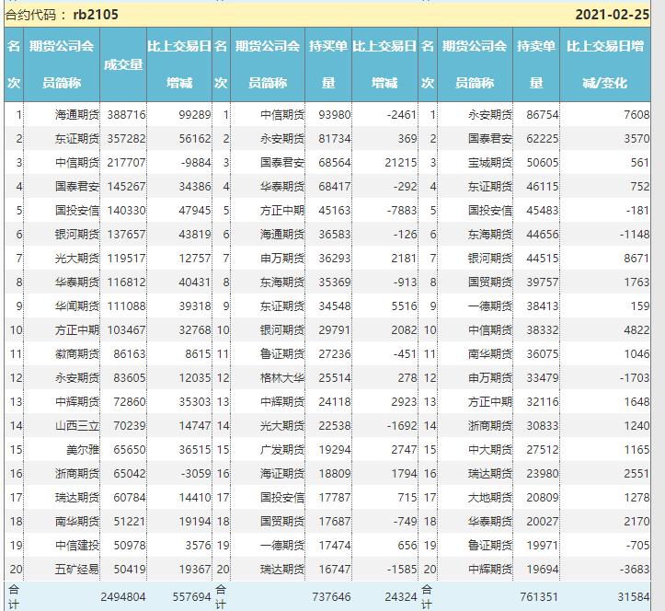
Task: Select 东海期货 with short position 44656
Action: pyautogui.click(x=490, y=235)
